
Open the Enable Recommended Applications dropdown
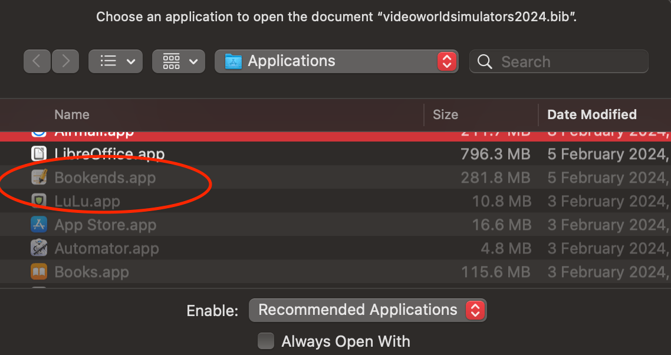click(367, 310)
